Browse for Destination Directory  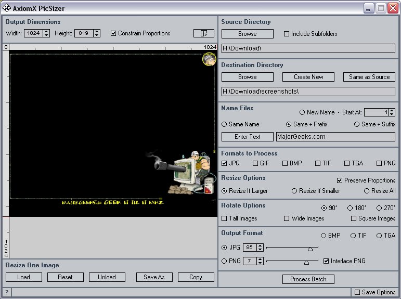pyautogui.click(x=247, y=77)
